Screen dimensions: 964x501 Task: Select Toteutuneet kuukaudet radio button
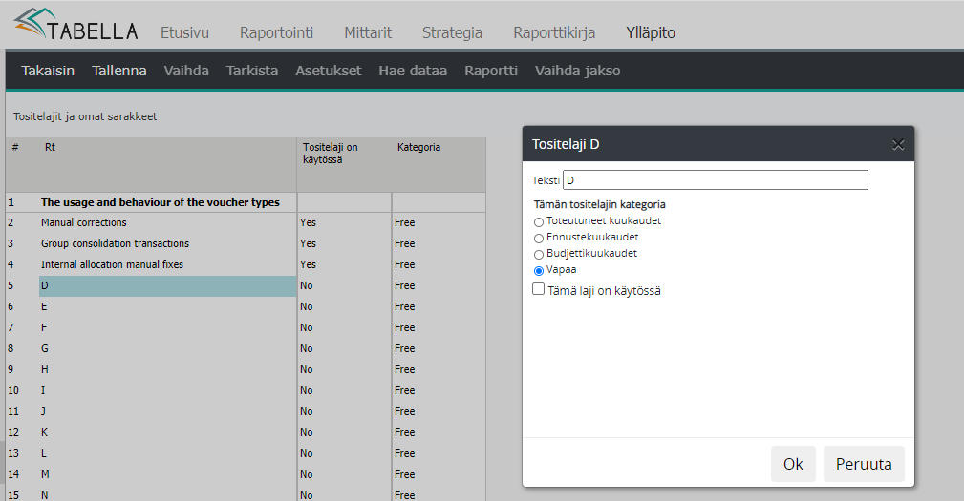tap(539, 222)
